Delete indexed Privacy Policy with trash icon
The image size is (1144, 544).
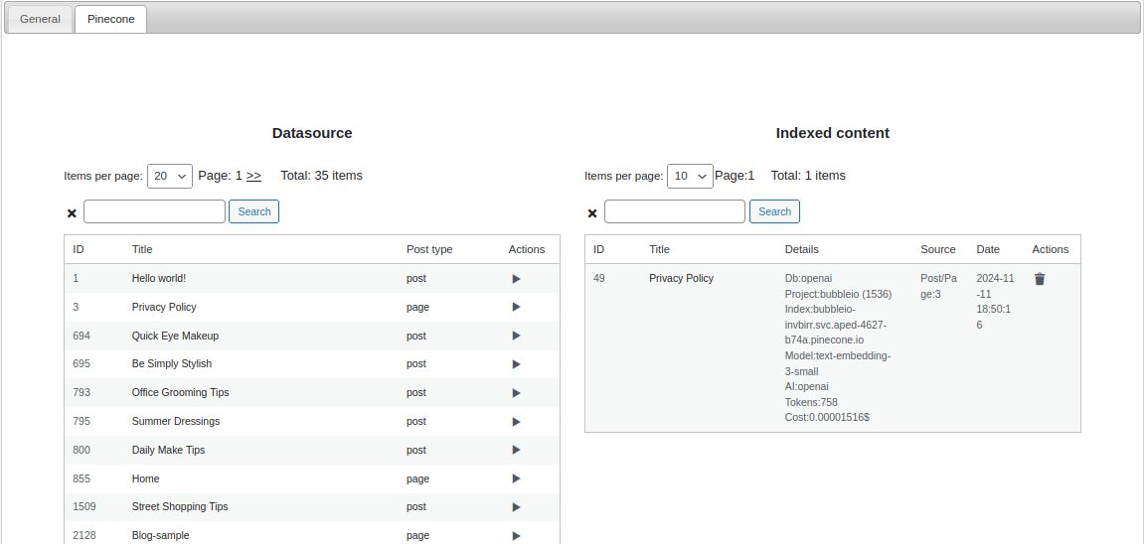pyautogui.click(x=1040, y=279)
